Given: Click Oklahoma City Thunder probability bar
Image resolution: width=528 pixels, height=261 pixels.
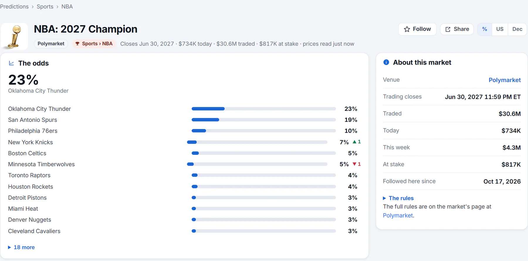Looking at the screenshot, I should tap(264, 109).
